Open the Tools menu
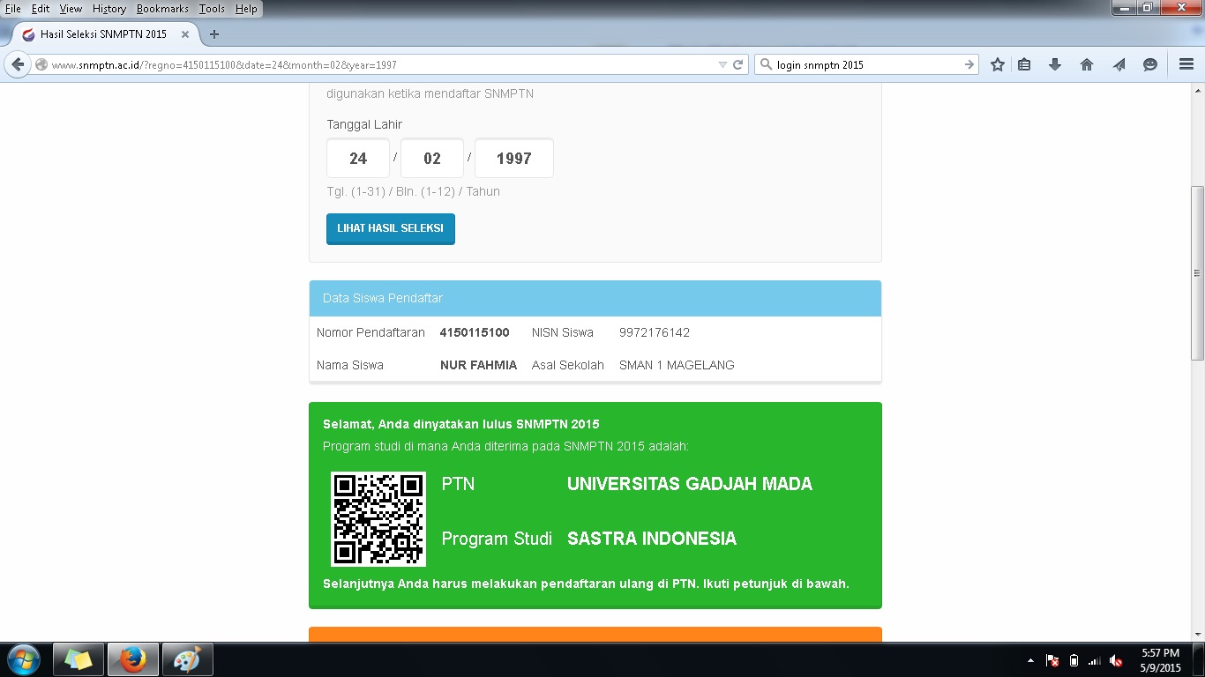The image size is (1205, 677). tap(212, 8)
